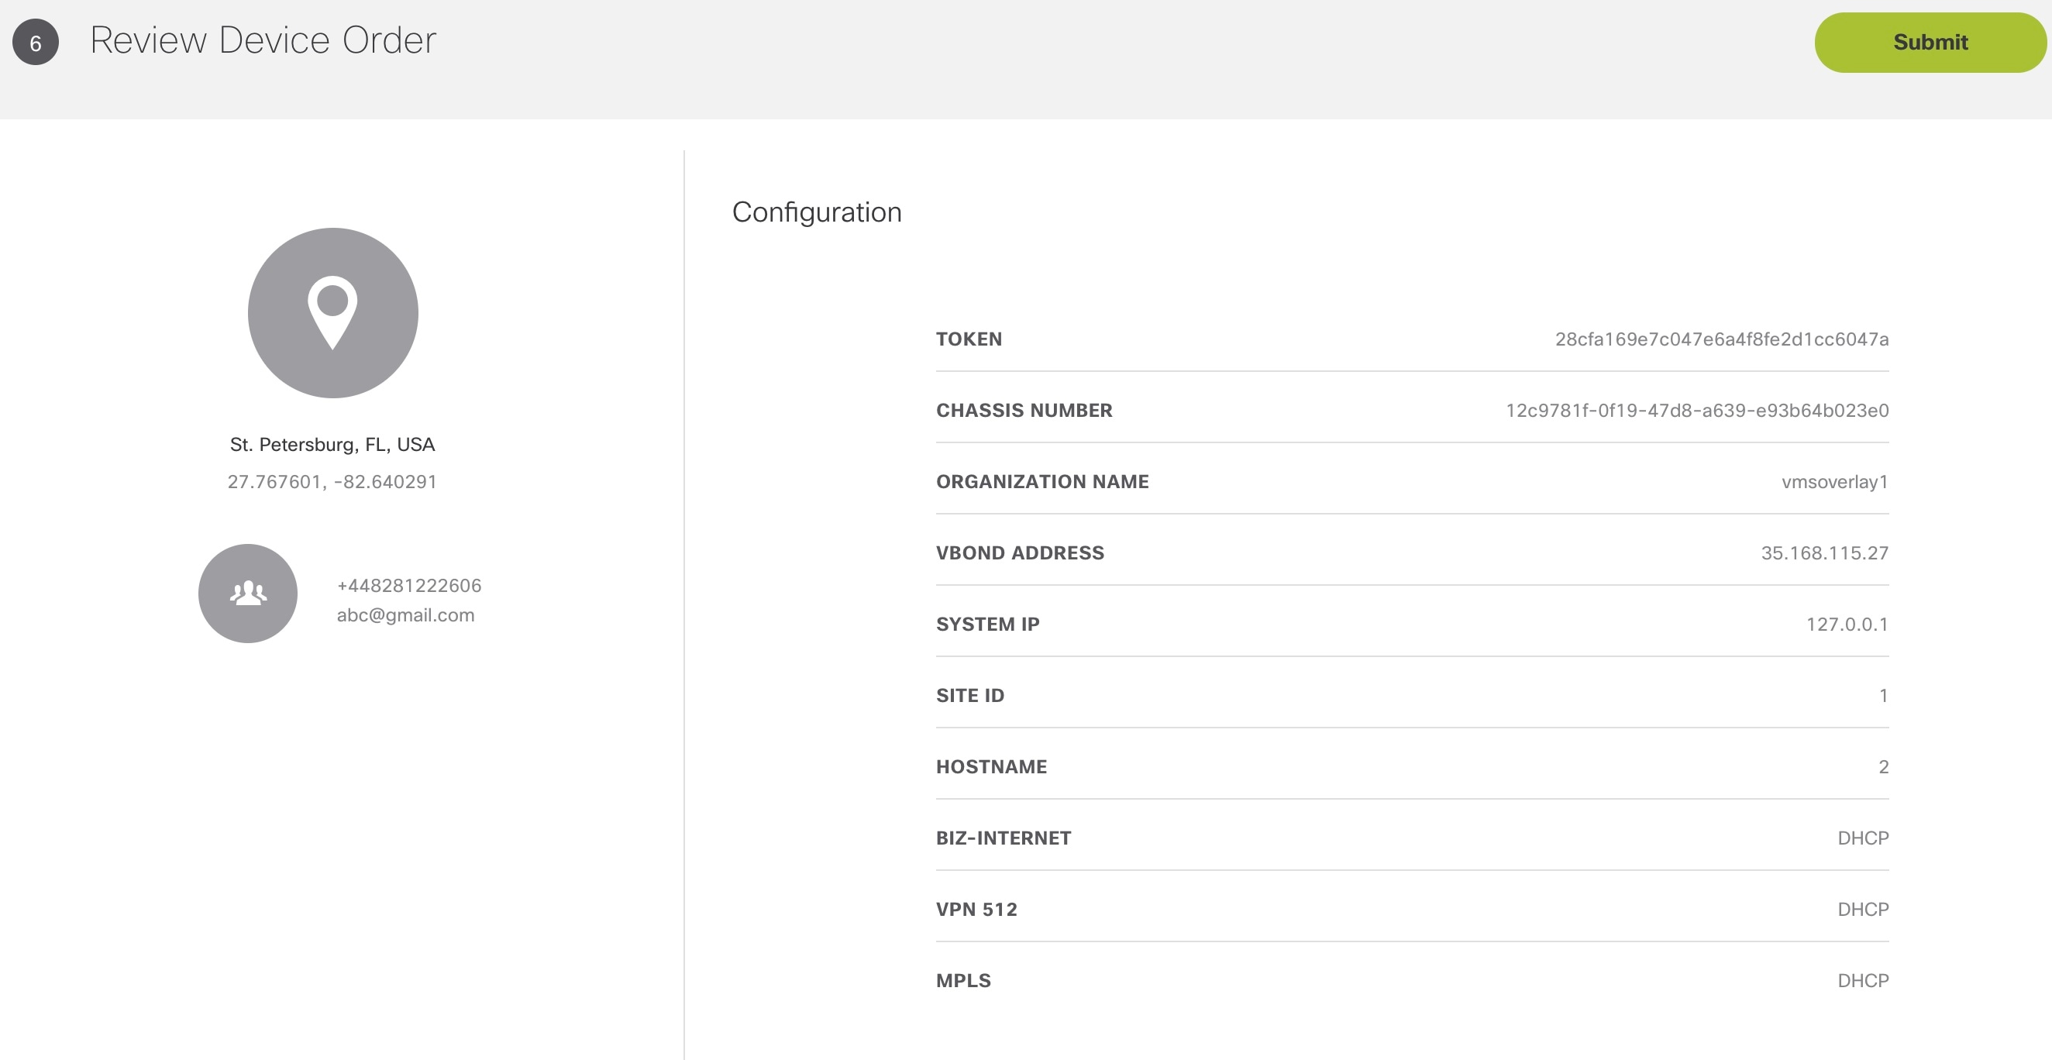Select the St. Petersburg, FL, USA address
The width and height of the screenshot is (2052, 1060).
tap(332, 445)
